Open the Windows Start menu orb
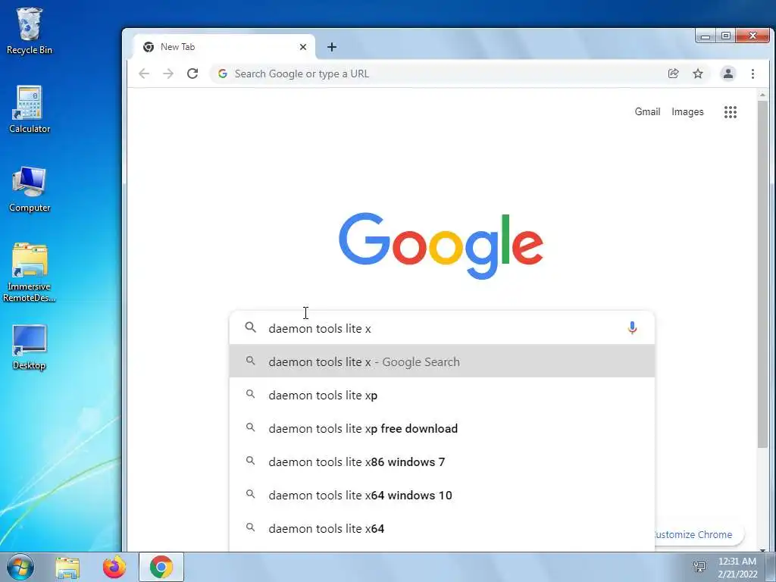Image resolution: width=776 pixels, height=582 pixels. tap(20, 567)
